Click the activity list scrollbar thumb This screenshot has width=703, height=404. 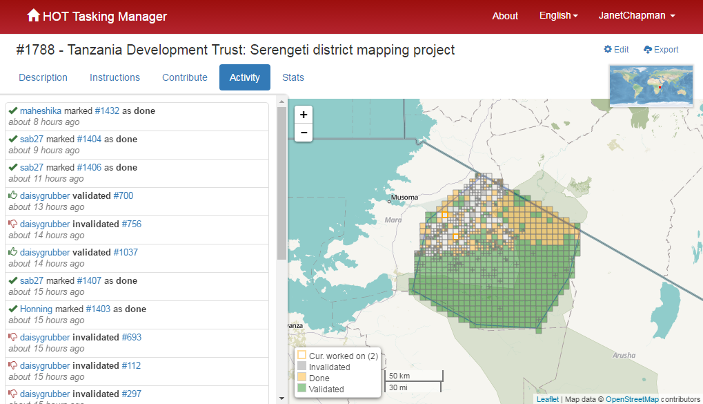pyautogui.click(x=281, y=183)
